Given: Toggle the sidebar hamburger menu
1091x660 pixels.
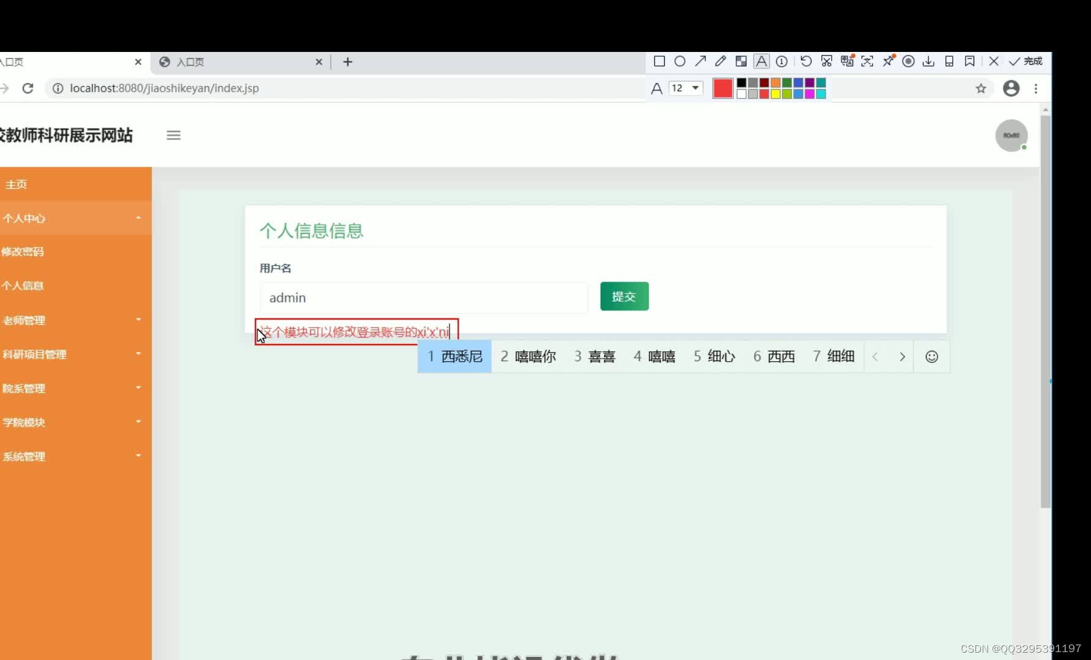Looking at the screenshot, I should coord(174,135).
